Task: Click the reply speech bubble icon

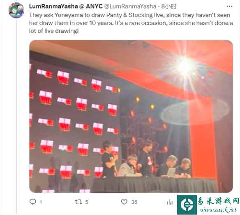Action: (32, 202)
